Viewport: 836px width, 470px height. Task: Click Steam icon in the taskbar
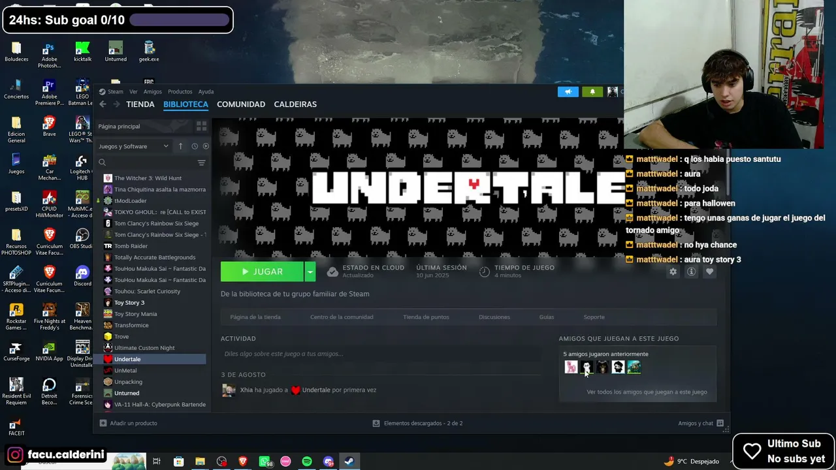pyautogui.click(x=349, y=462)
